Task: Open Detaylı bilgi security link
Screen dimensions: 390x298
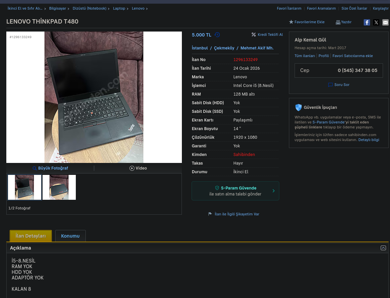Action: pyautogui.click(x=369, y=140)
